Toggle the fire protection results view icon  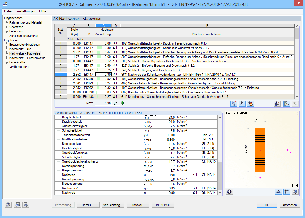(x=251, y=104)
